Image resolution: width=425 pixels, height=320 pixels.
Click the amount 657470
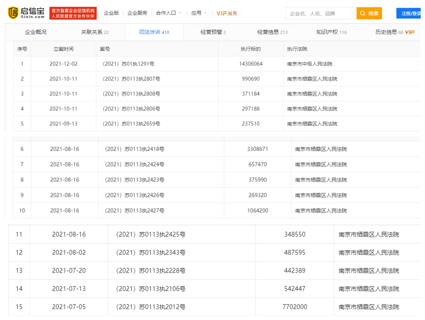coord(257,164)
